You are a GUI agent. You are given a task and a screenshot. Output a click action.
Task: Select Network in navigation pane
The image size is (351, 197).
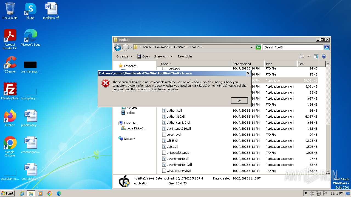127,139
